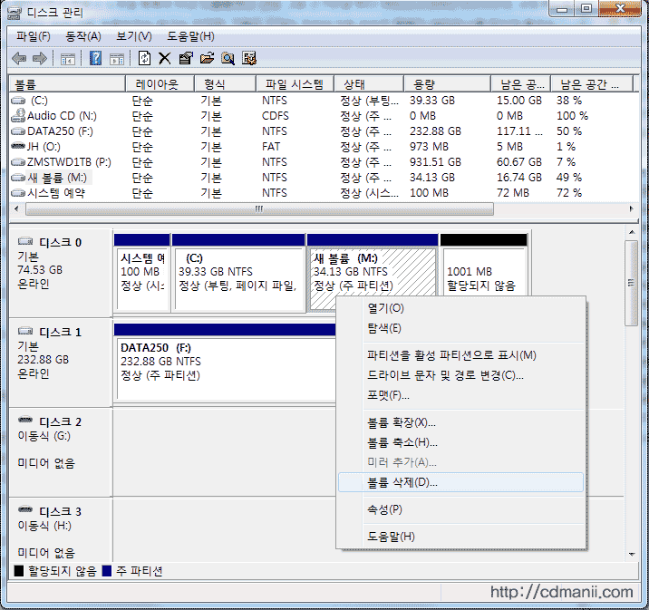649x610 pixels.
Task: Click the 디스크 2 removable disk icon
Action: coord(25,420)
